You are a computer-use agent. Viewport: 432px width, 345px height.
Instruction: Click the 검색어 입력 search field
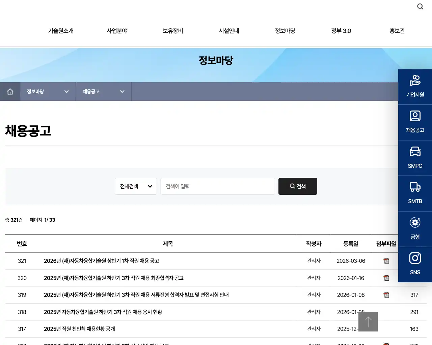pos(217,186)
